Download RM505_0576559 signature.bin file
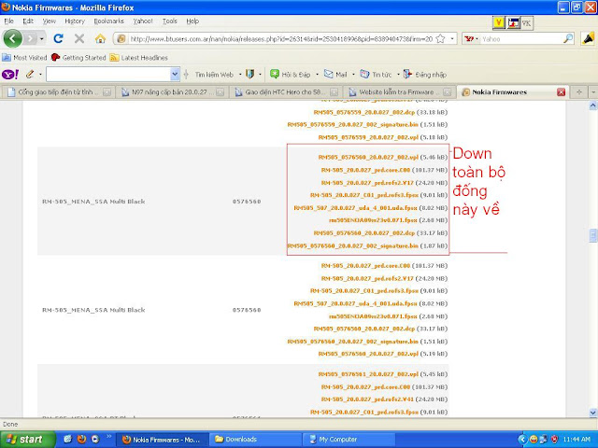 coord(353,124)
